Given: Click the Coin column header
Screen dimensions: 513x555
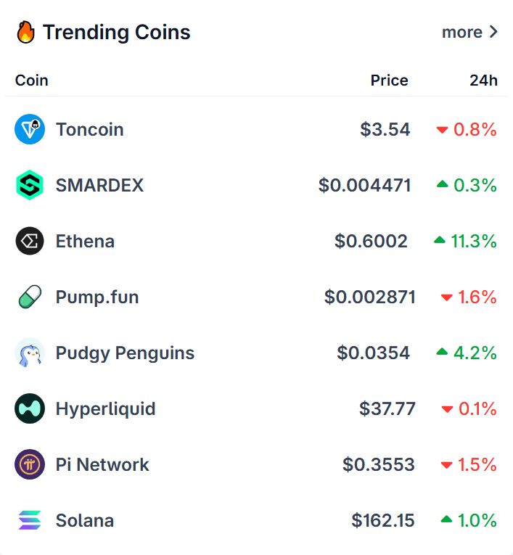Looking at the screenshot, I should [31, 81].
